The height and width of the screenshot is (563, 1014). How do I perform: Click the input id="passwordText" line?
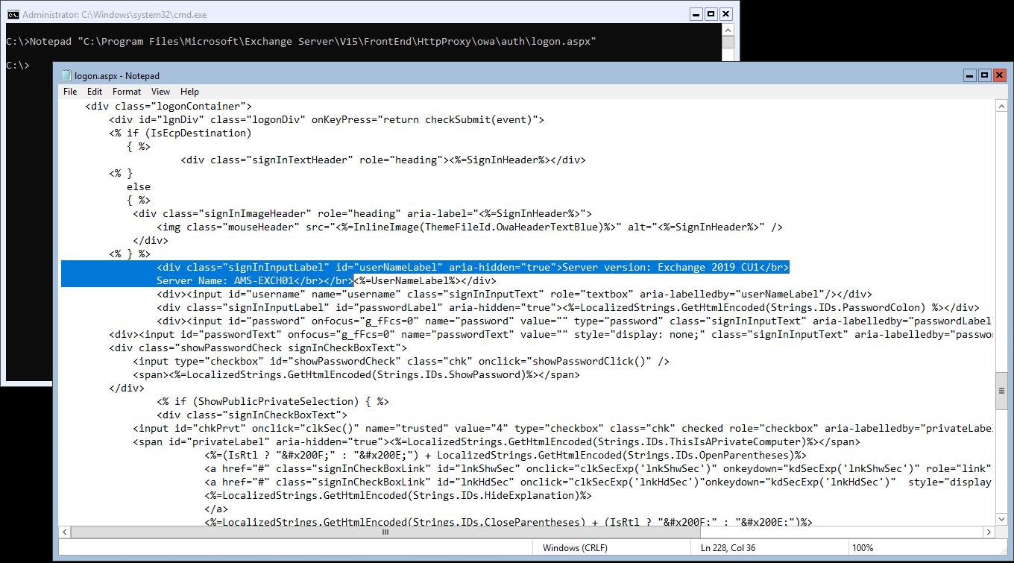coord(550,334)
